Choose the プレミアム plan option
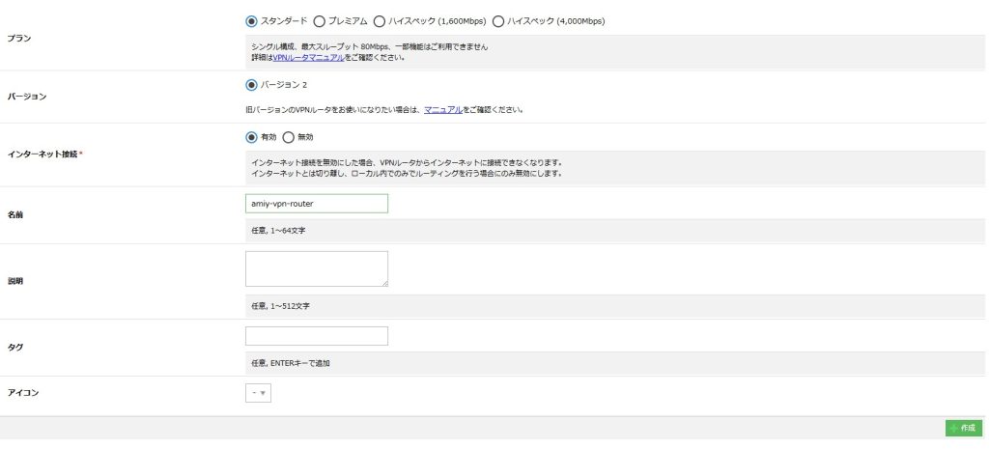The image size is (989, 449). point(320,20)
